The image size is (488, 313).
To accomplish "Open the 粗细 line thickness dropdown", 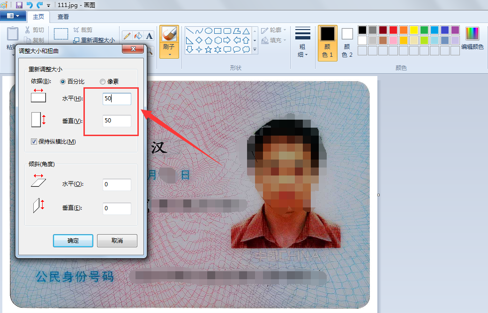I will (302, 42).
